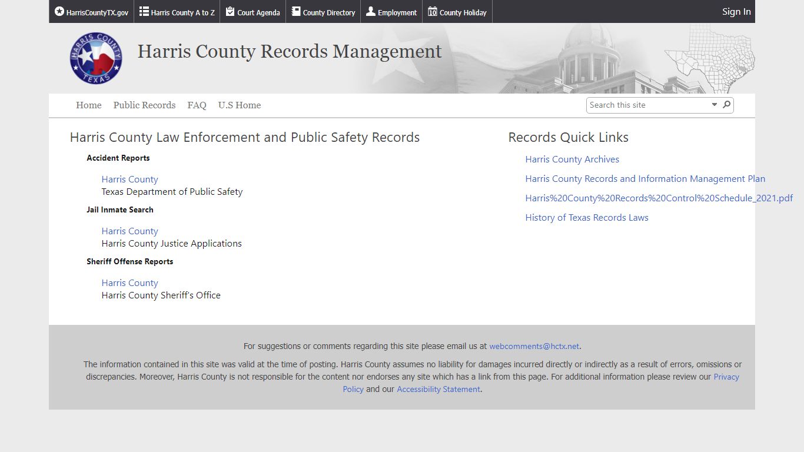
Task: Open the Harris County Archives quick link
Action: point(572,159)
